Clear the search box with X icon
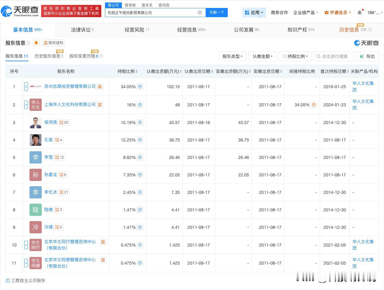The height and width of the screenshot is (290, 384). click(x=200, y=13)
